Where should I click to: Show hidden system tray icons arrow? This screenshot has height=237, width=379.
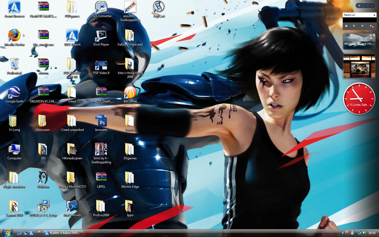(343, 233)
